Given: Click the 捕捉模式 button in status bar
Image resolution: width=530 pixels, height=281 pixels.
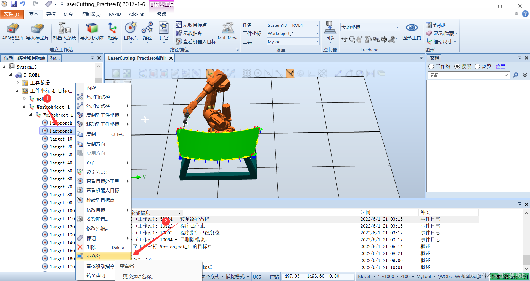Looking at the screenshot, I should click(237, 276).
